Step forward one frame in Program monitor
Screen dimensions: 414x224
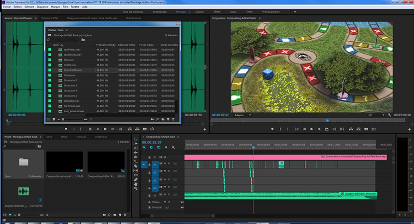click(x=319, y=129)
